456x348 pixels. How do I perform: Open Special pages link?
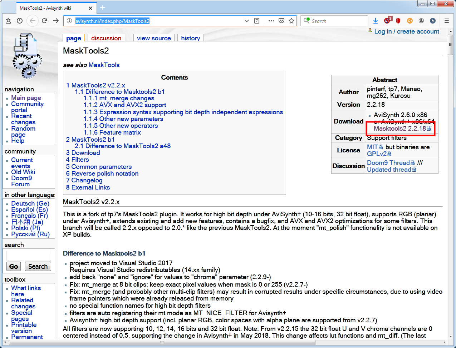pyautogui.click(x=21, y=316)
